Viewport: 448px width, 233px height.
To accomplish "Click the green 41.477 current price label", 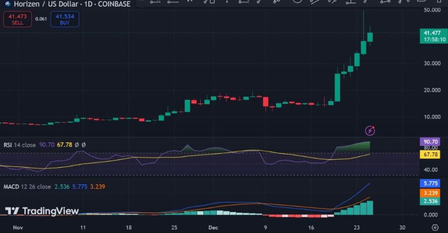I will click(x=434, y=36).
